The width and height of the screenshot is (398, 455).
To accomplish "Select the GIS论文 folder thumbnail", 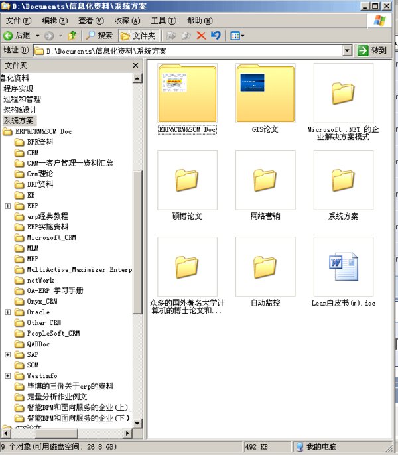I will pyautogui.click(x=265, y=94).
